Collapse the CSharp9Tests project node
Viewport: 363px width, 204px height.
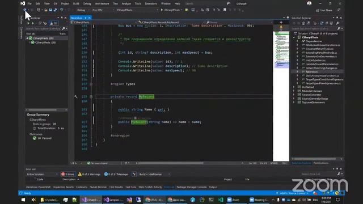point(294,37)
